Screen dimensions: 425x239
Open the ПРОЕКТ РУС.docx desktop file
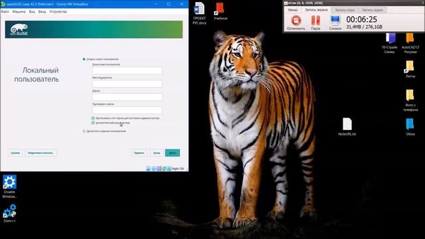199,13
